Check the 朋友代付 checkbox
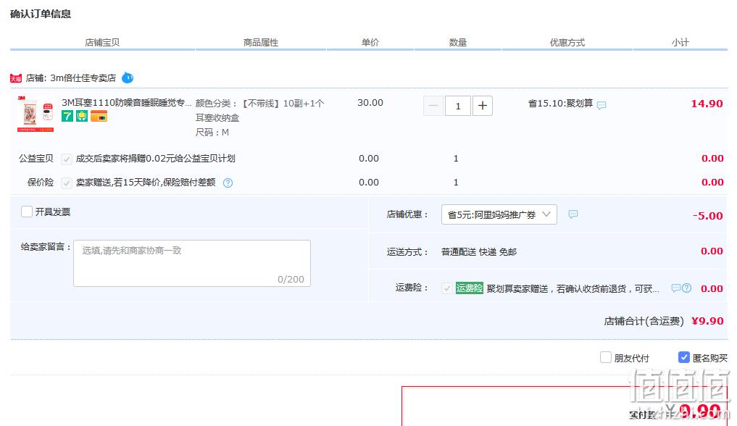The height and width of the screenshot is (426, 737). pos(606,357)
